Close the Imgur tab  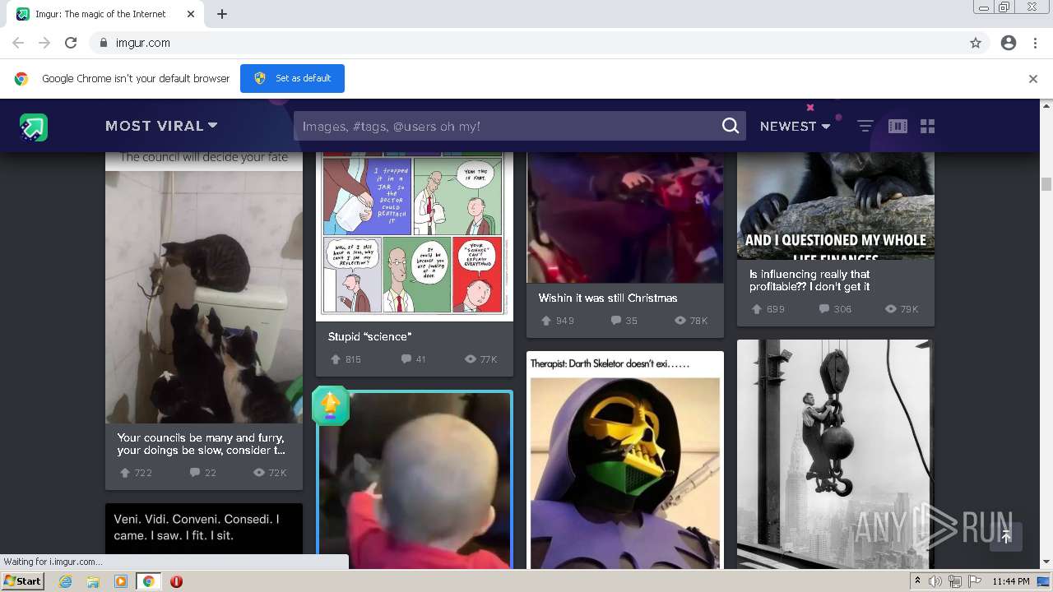click(191, 14)
